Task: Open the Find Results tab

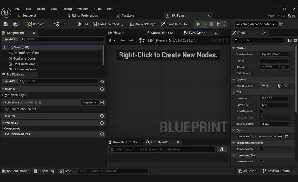Action: tap(160, 142)
